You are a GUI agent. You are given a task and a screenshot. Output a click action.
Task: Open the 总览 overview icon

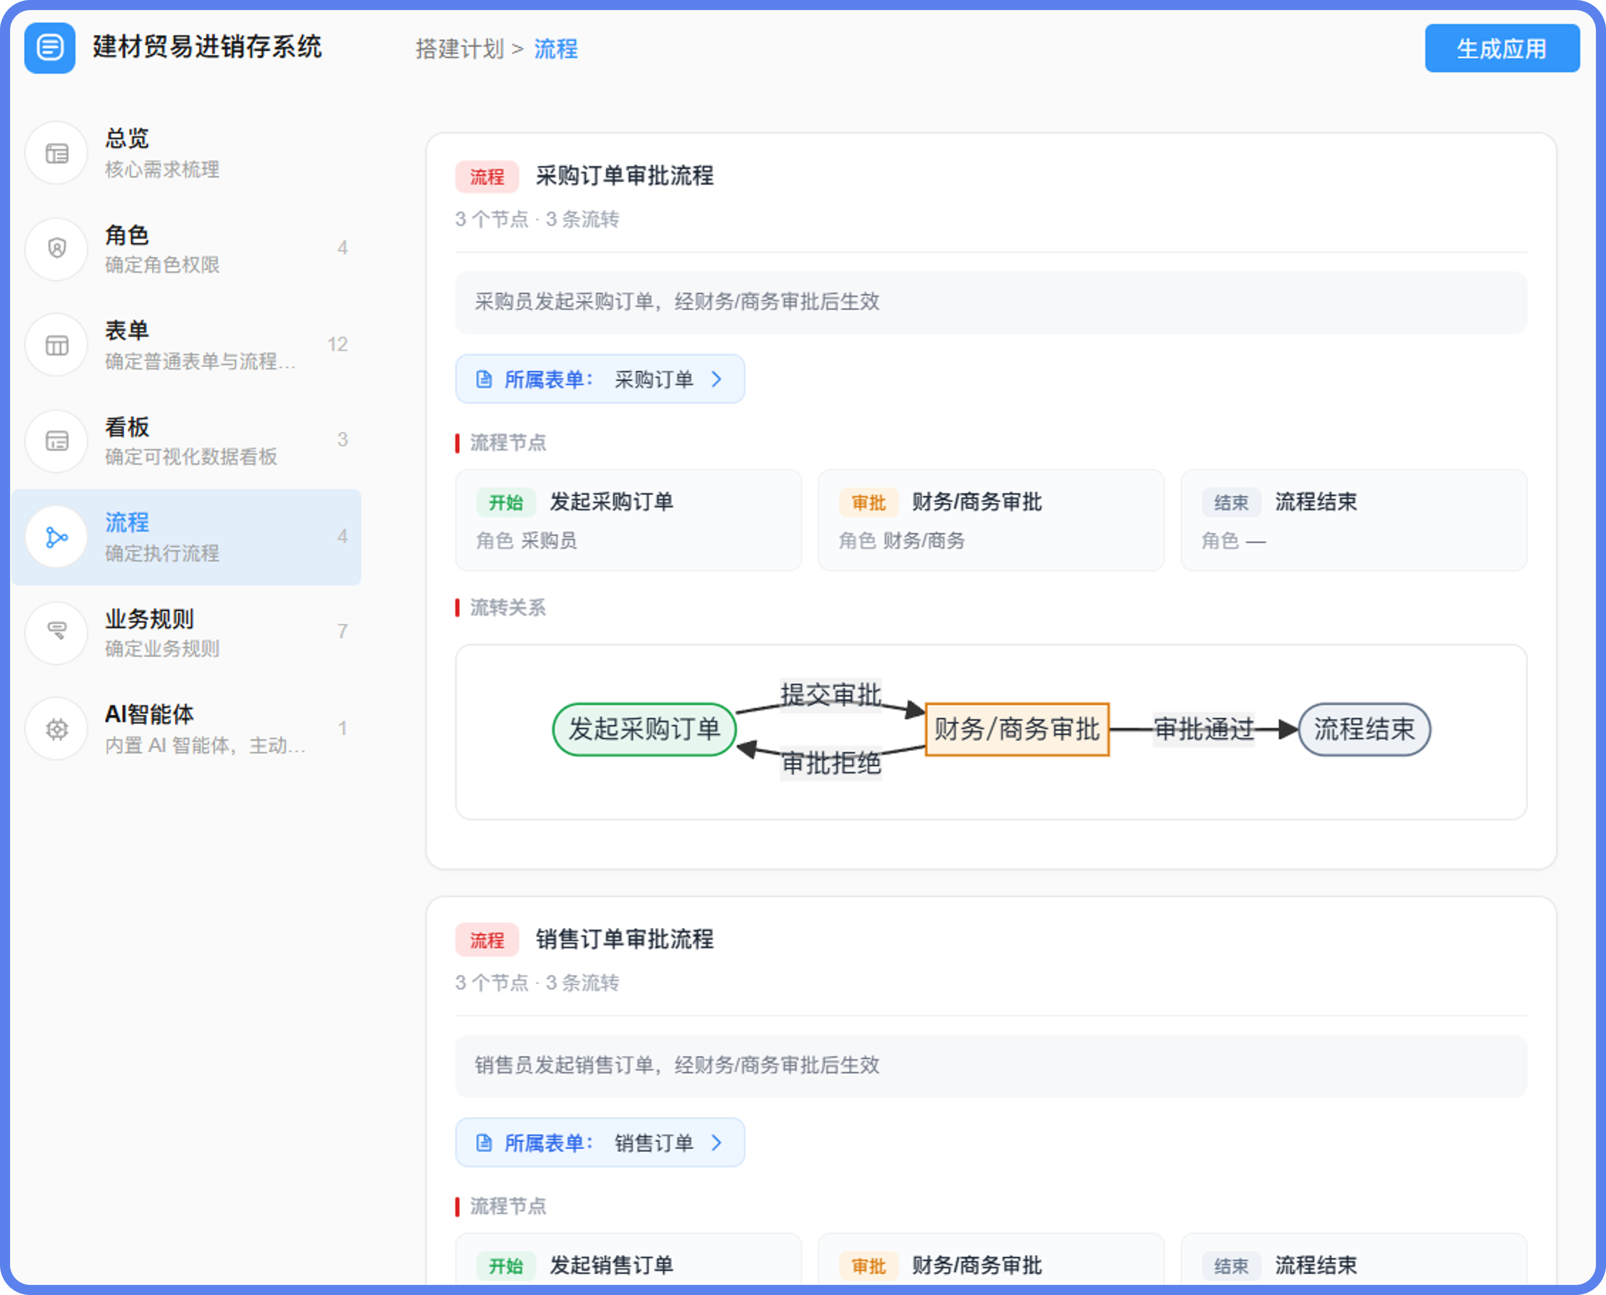pos(56,153)
